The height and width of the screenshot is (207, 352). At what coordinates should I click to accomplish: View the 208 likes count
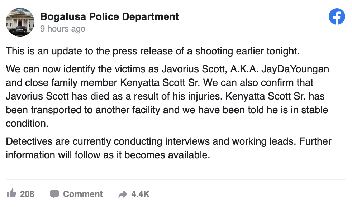(27, 194)
